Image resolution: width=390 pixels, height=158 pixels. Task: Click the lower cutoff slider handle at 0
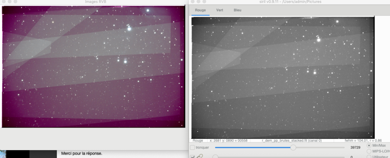click(215, 157)
